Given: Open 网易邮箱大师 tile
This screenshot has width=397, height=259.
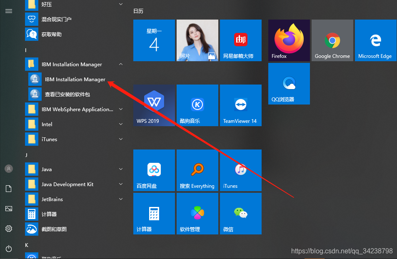Looking at the screenshot, I should (x=240, y=40).
